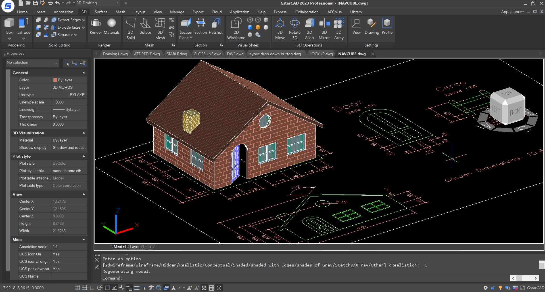Open the No selection dropdown
The width and height of the screenshot is (545, 292).
point(32,63)
